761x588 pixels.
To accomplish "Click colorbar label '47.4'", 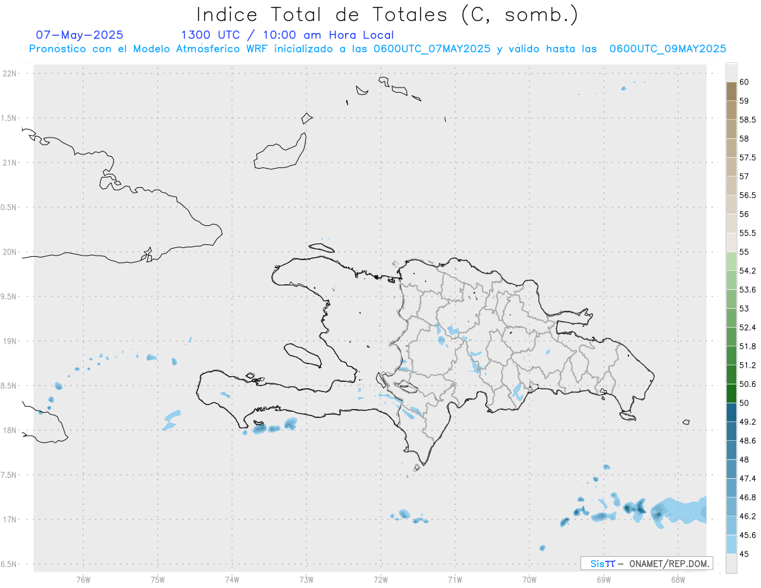I will pyautogui.click(x=747, y=478).
